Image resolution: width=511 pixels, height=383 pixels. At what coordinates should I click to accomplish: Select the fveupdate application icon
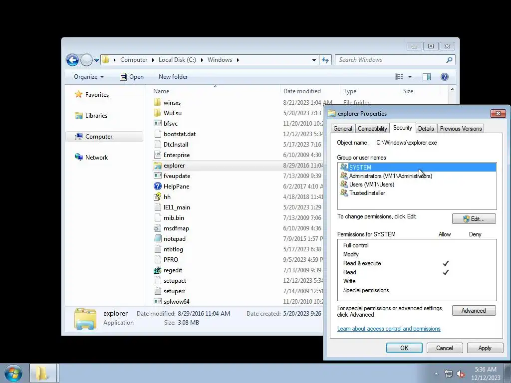pos(157,176)
